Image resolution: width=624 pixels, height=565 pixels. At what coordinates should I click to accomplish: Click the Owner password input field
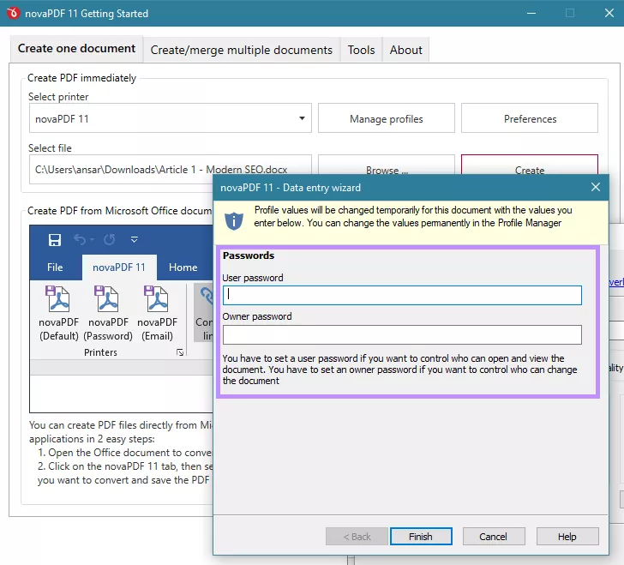click(x=402, y=334)
